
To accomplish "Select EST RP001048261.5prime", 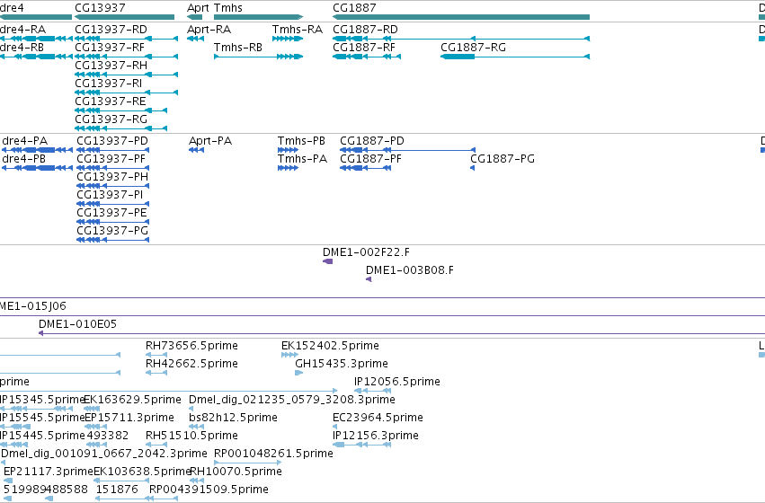I will point(248,463).
